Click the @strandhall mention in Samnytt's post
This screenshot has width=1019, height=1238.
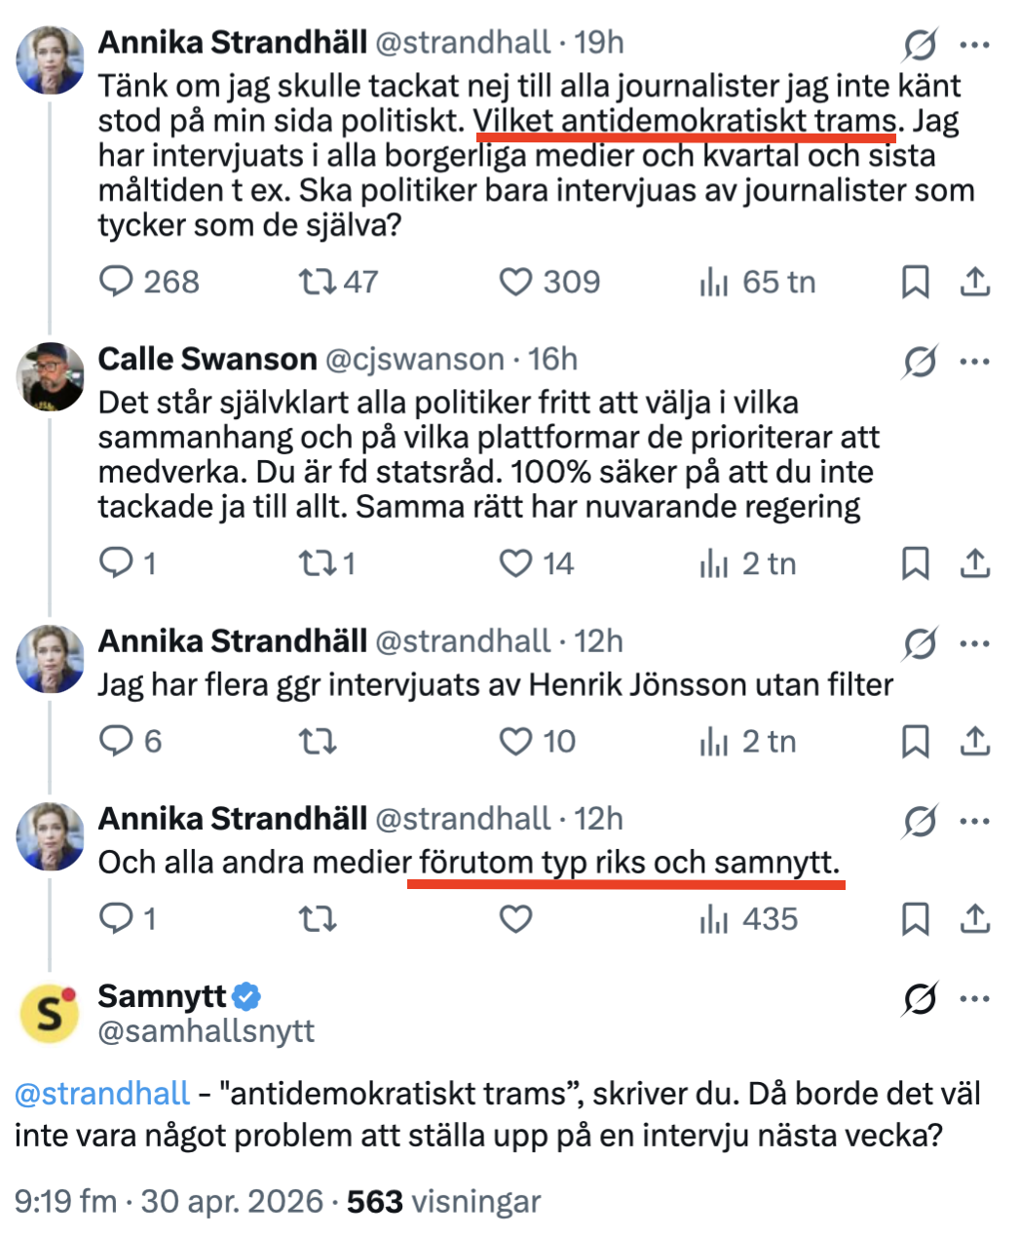point(102,1093)
